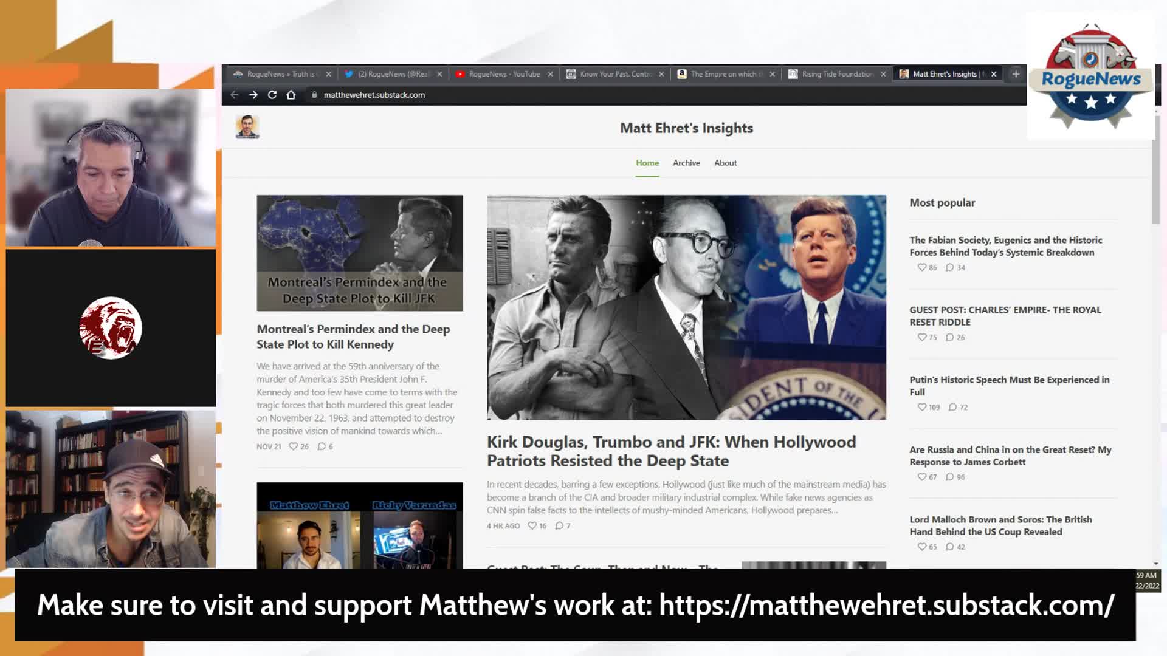Click the Montreal's Permindex article thumbnail
Image resolution: width=1167 pixels, height=656 pixels.
pyautogui.click(x=359, y=253)
